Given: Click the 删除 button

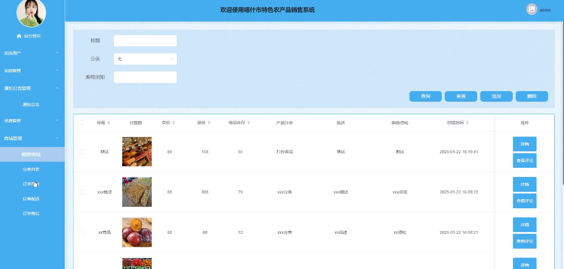Looking at the screenshot, I should (532, 96).
